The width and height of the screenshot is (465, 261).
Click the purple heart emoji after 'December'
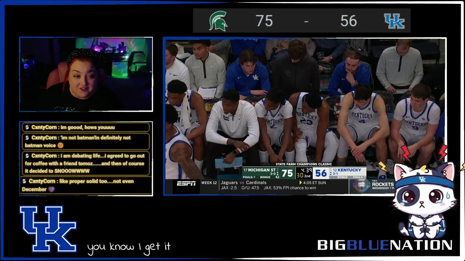pyautogui.click(x=51, y=189)
